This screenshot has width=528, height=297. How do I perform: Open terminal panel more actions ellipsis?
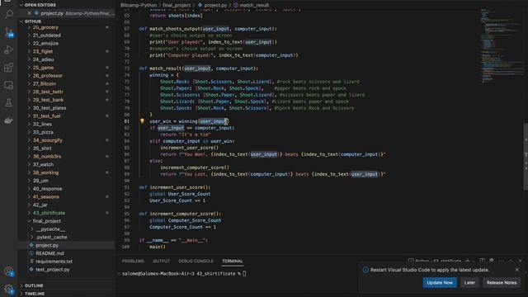(502, 261)
